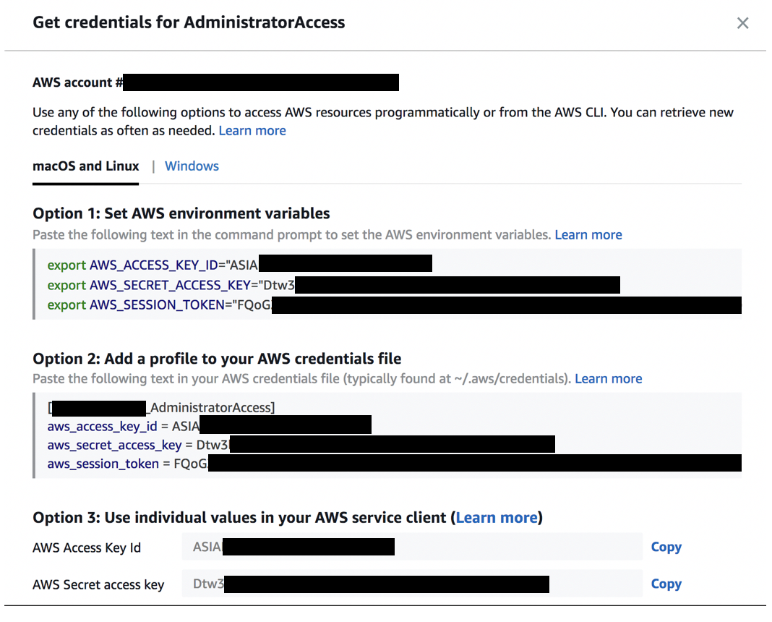Copy the AWS Access Key Id value
Viewport: 772px width, 622px height.
click(666, 548)
